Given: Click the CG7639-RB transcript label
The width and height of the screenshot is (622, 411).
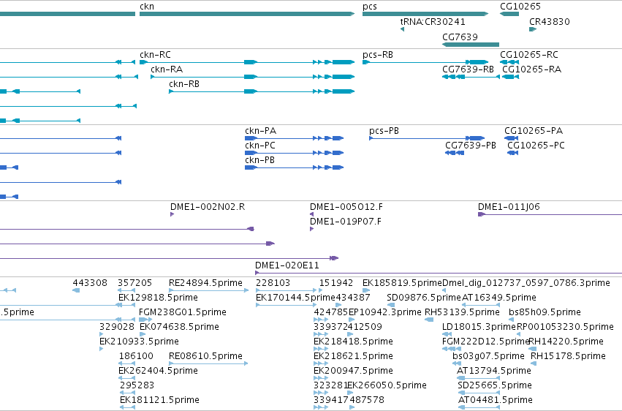Looking at the screenshot, I should 468,69.
